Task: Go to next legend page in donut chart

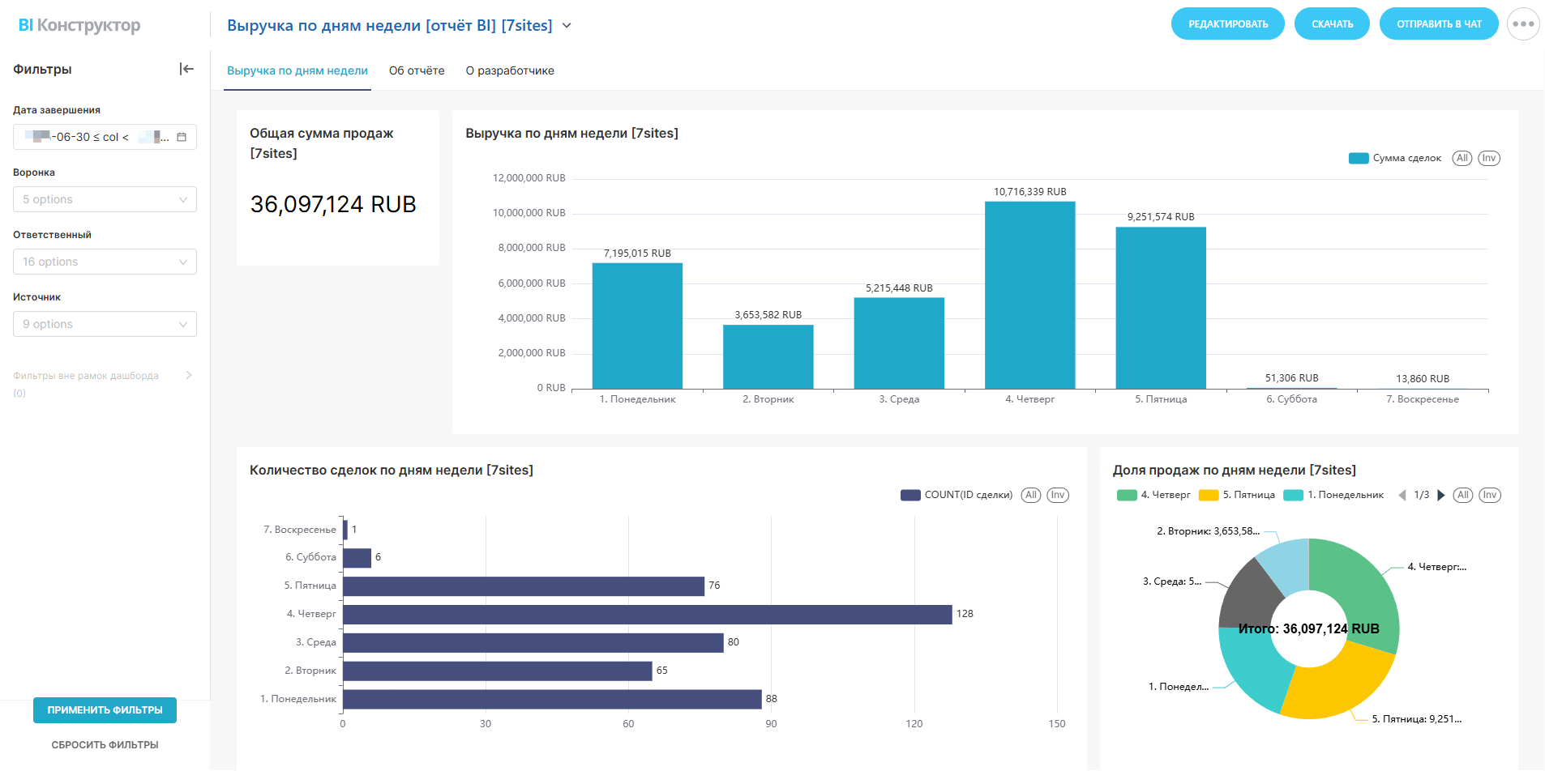Action: point(1440,496)
